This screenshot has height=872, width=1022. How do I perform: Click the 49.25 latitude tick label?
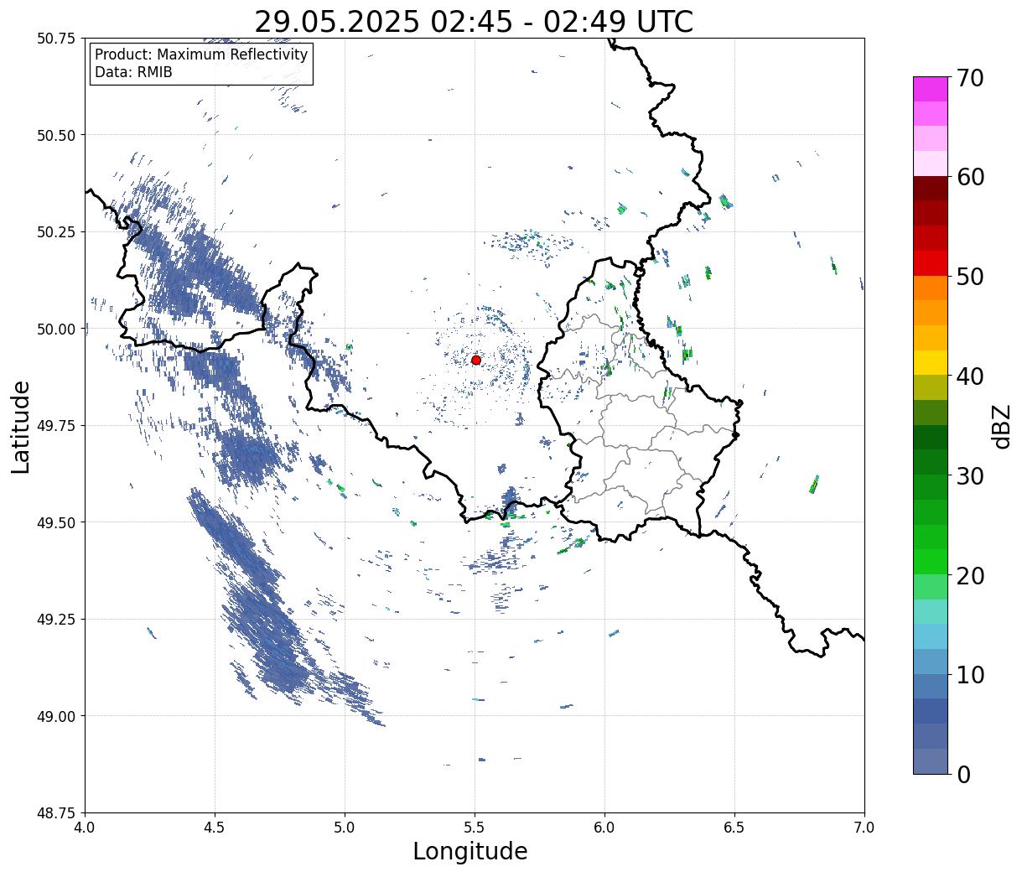[55, 620]
